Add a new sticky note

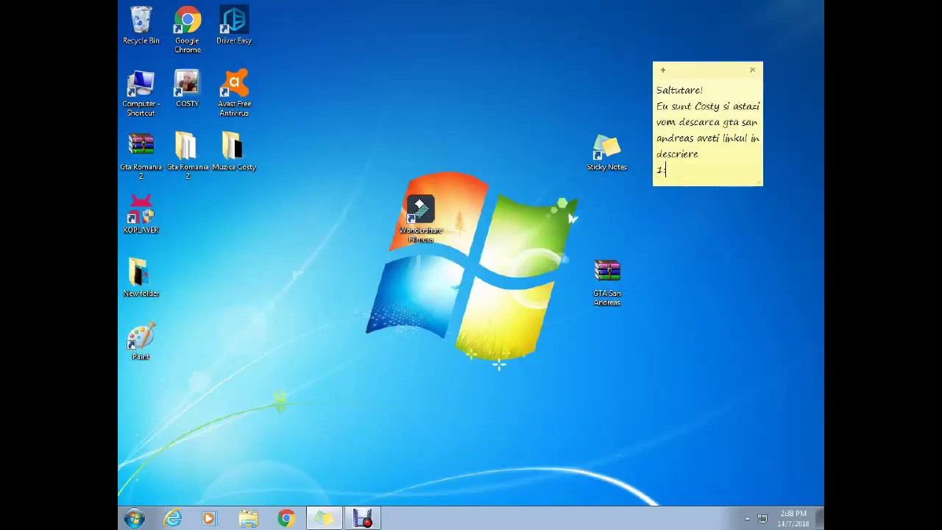662,70
